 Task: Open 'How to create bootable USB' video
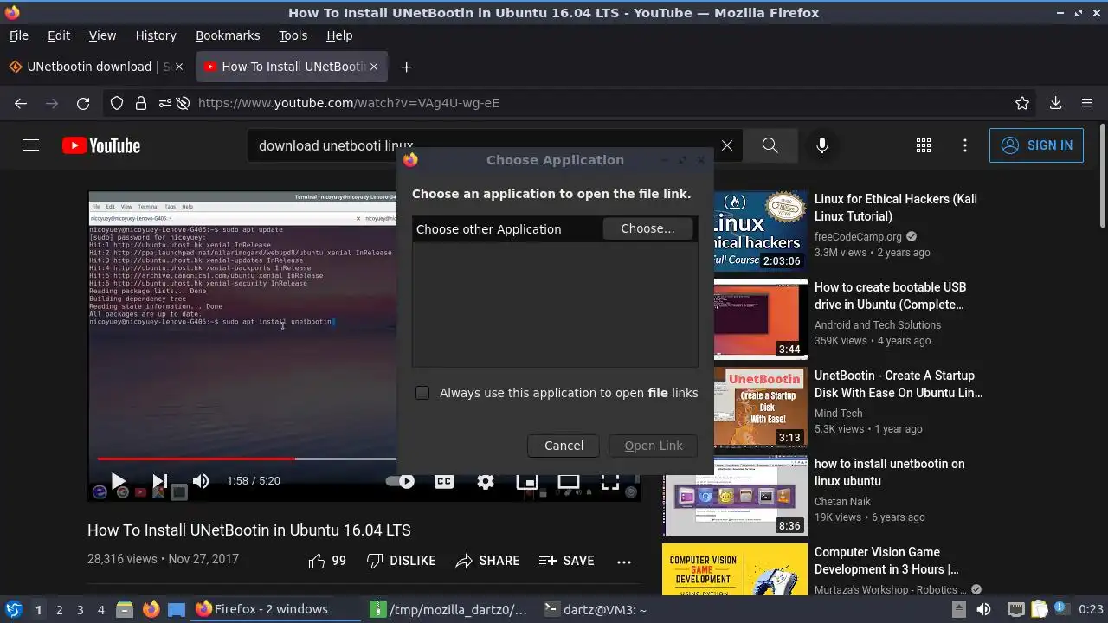coord(890,296)
